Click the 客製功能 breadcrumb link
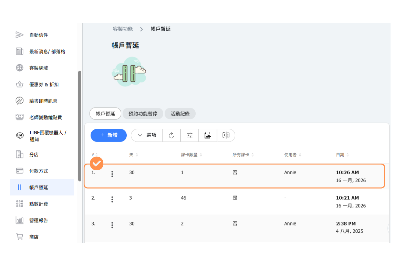Screen dimensions: 400x266 point(123,29)
